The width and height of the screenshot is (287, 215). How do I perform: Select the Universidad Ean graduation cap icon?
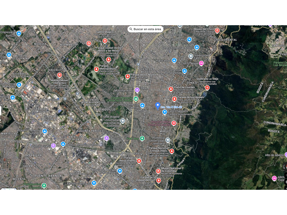pos(191,56)
